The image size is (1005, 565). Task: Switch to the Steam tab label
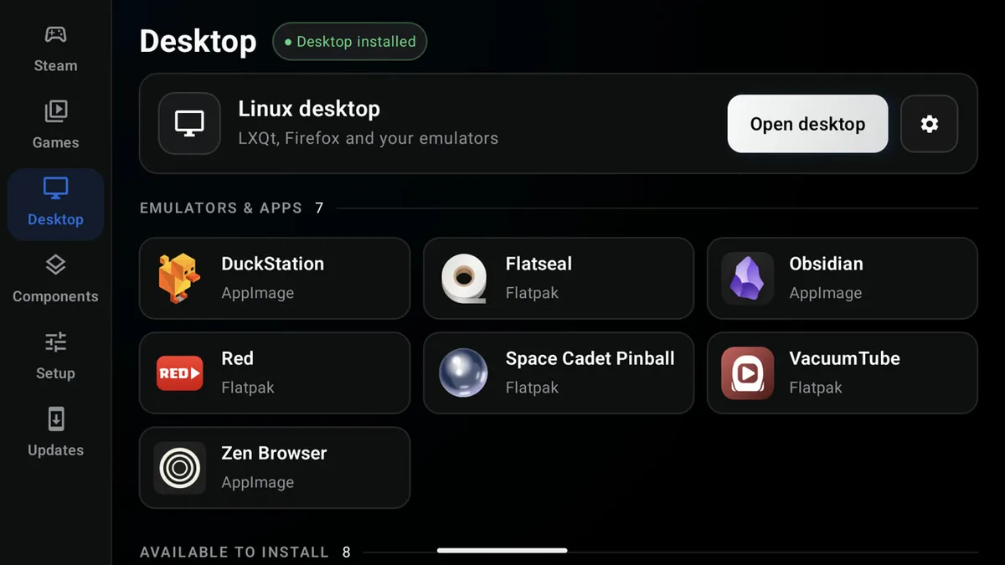[x=55, y=65]
